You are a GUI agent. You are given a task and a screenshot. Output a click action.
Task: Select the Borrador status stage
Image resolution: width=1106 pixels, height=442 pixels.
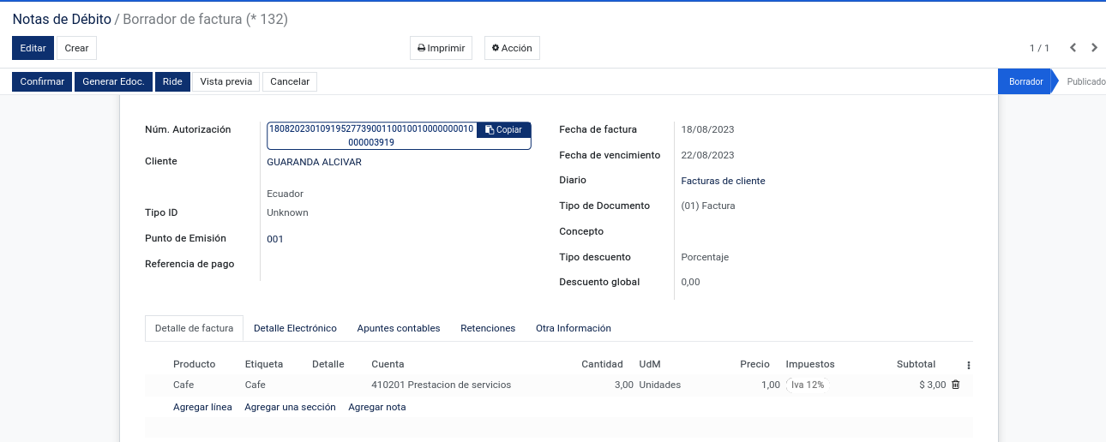(x=1025, y=81)
